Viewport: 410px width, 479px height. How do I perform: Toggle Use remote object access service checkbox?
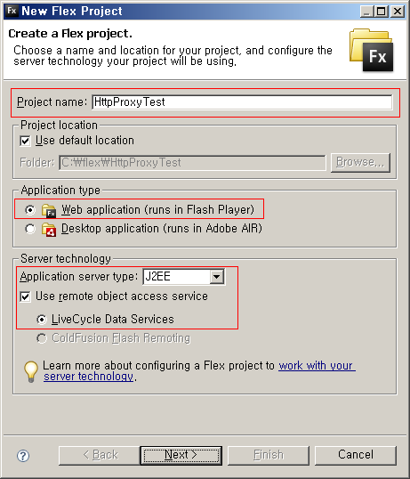pos(25,296)
